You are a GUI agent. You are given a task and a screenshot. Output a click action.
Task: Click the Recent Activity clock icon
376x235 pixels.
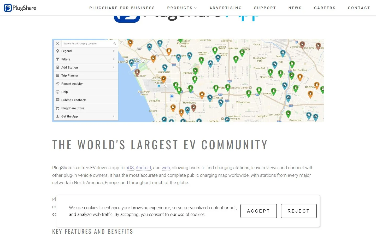[57, 84]
